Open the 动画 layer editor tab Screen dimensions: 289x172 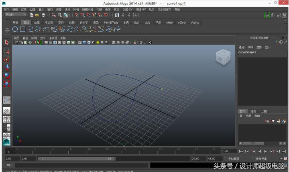pos(264,111)
